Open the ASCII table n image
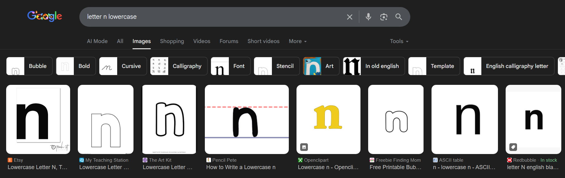 [465, 119]
